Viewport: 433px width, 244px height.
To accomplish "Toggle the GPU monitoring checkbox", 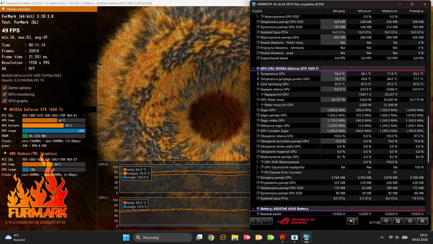I will click(5, 94).
